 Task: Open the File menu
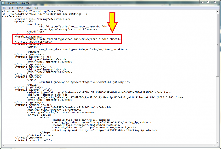(5, 8)
